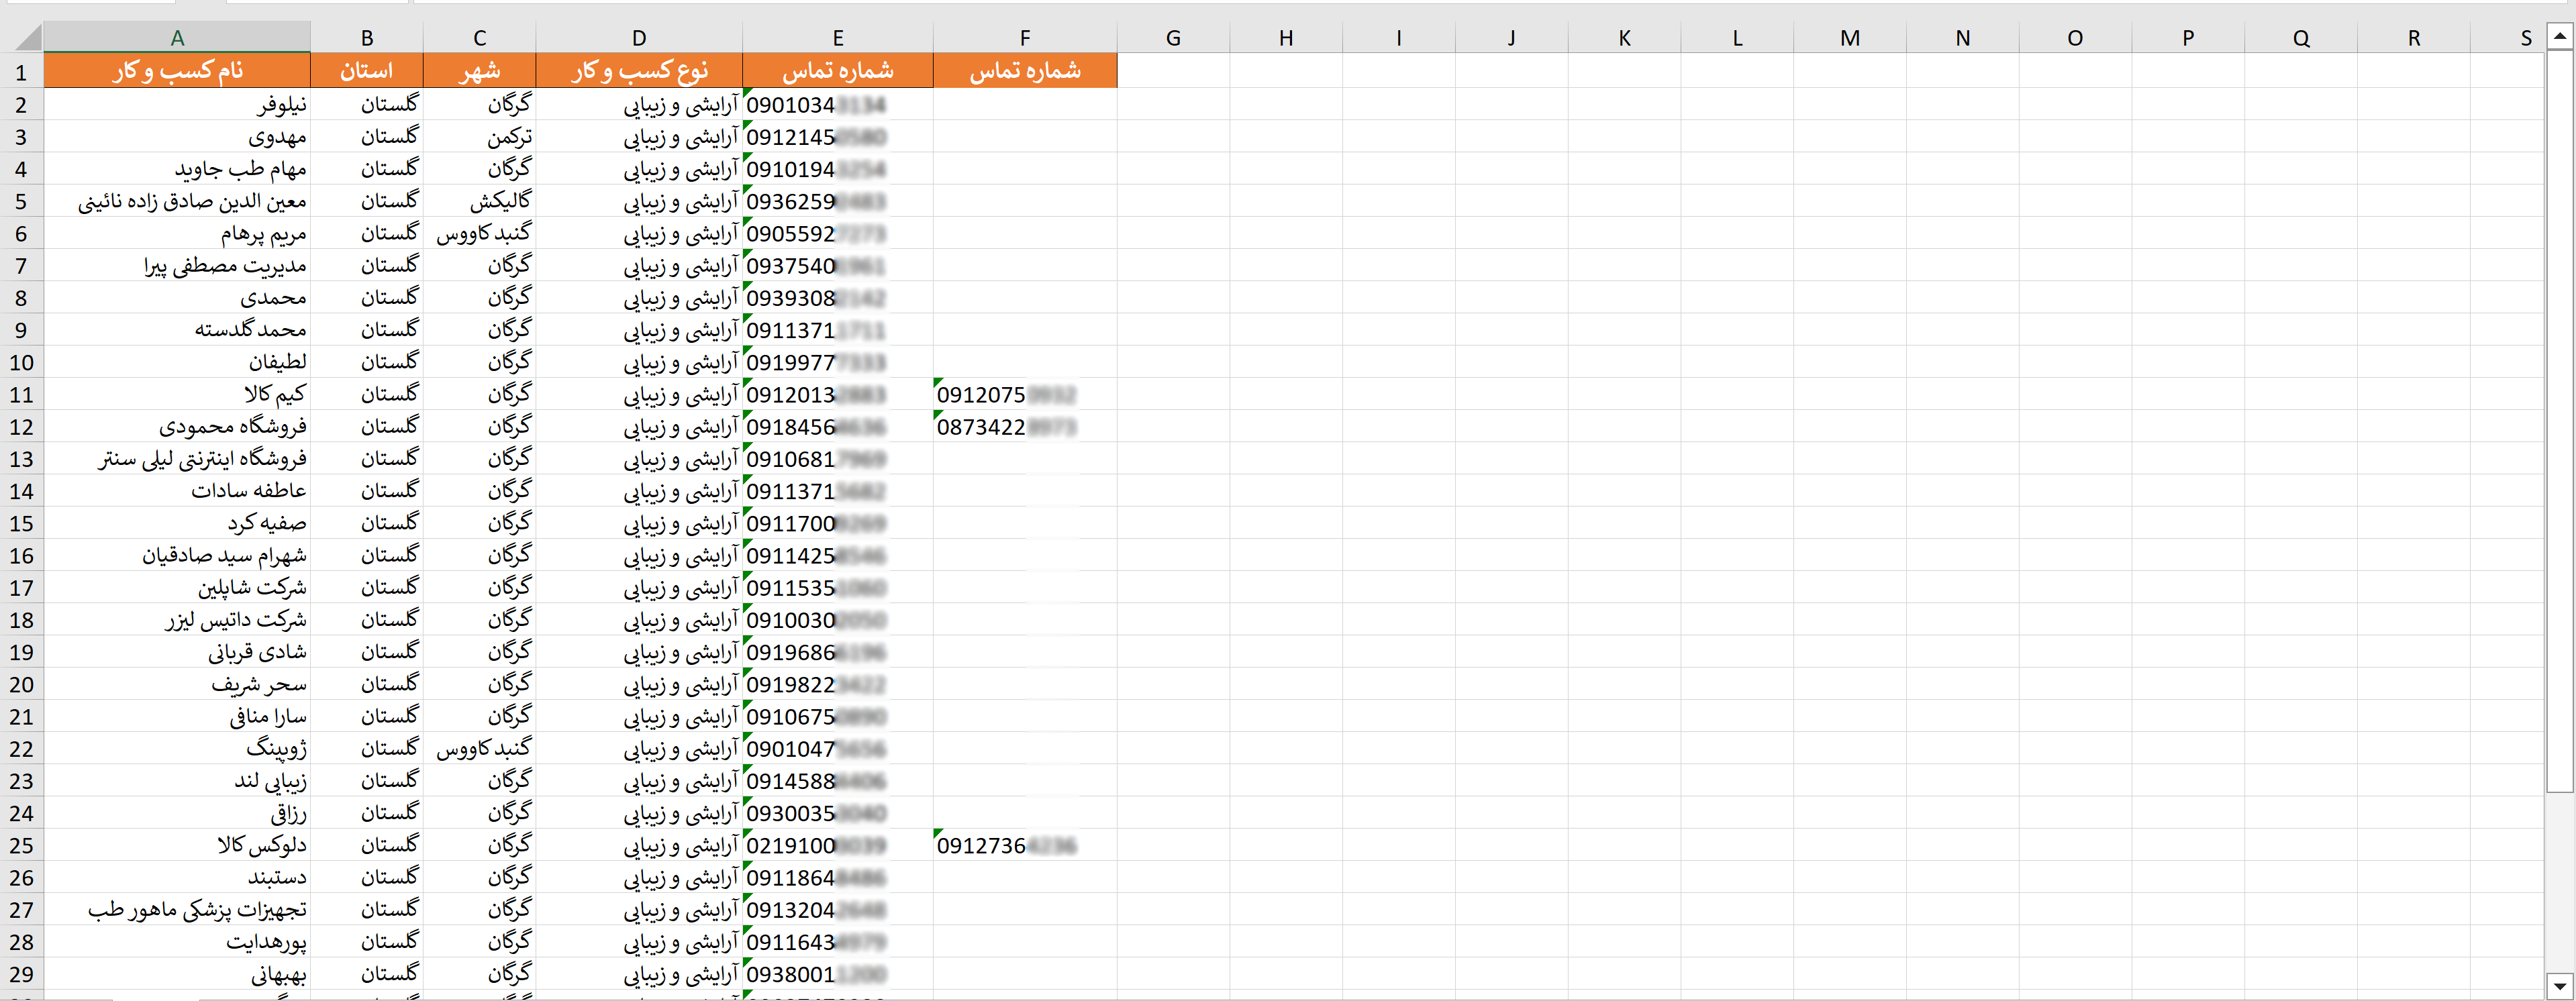Click cell 'فروشگاه اینترنتی لیلی سنتر'
The height and width of the screenshot is (1001, 2576).
(x=177, y=458)
